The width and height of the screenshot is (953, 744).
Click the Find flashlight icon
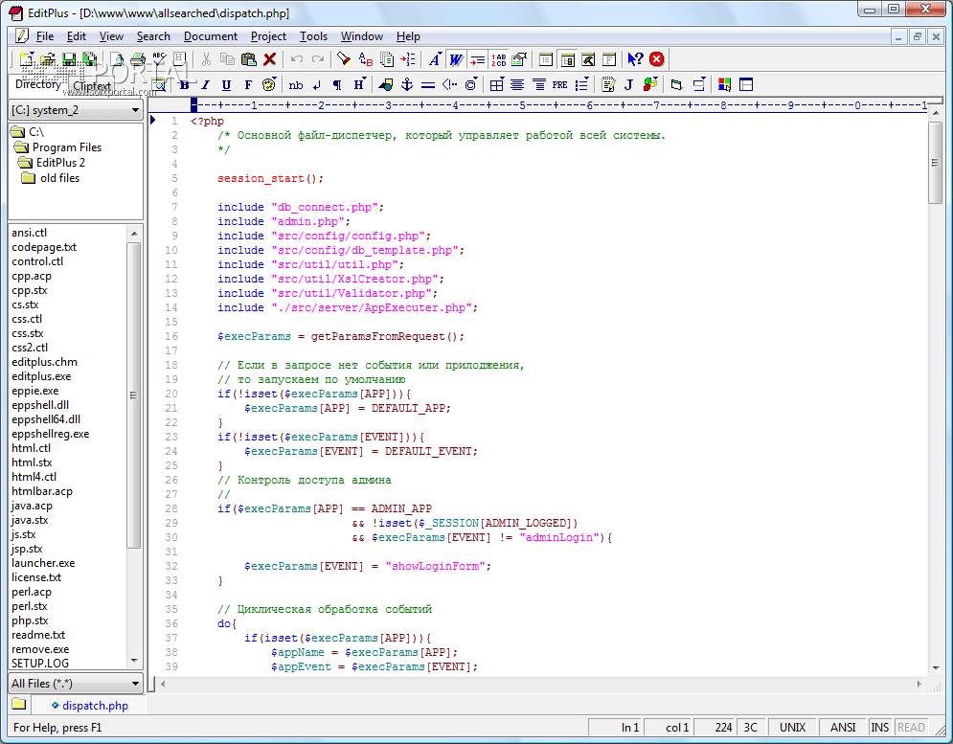point(344,59)
